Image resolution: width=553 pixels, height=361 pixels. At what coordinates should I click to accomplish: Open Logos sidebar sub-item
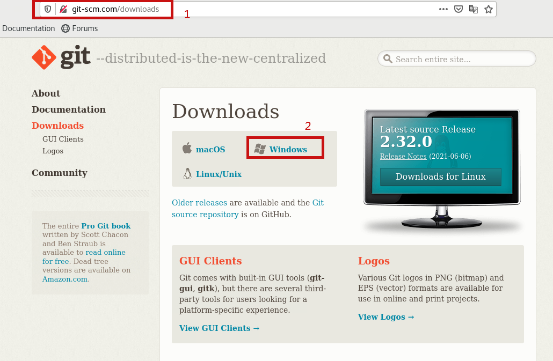53,151
